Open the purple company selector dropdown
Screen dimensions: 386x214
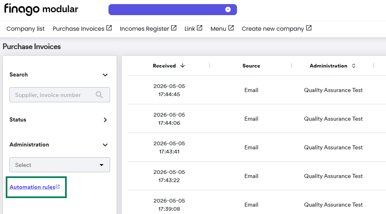(173, 9)
